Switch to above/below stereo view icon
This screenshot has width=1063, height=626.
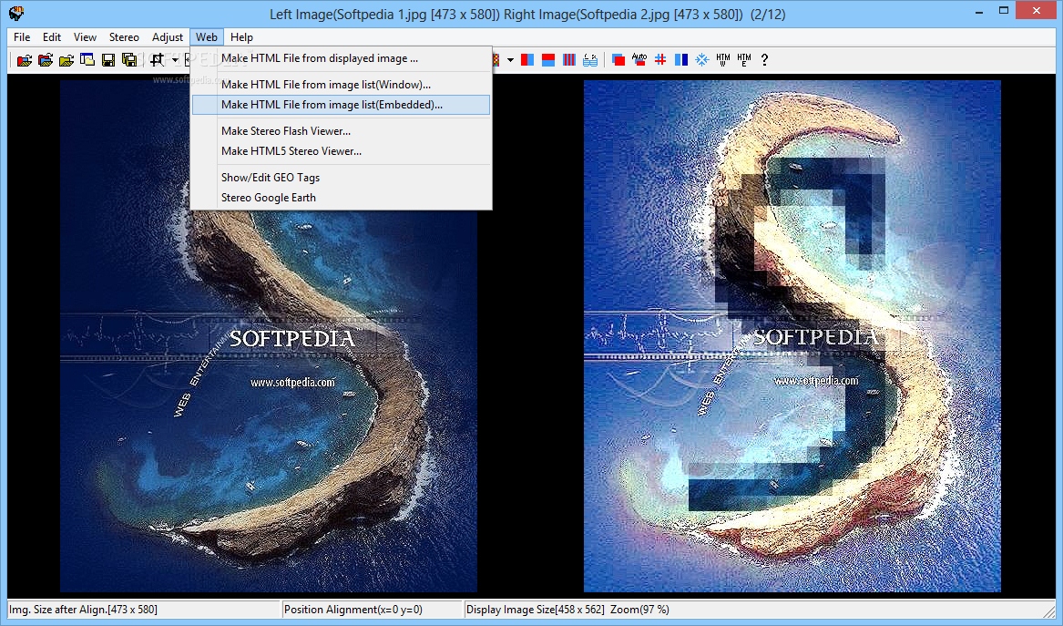click(548, 59)
